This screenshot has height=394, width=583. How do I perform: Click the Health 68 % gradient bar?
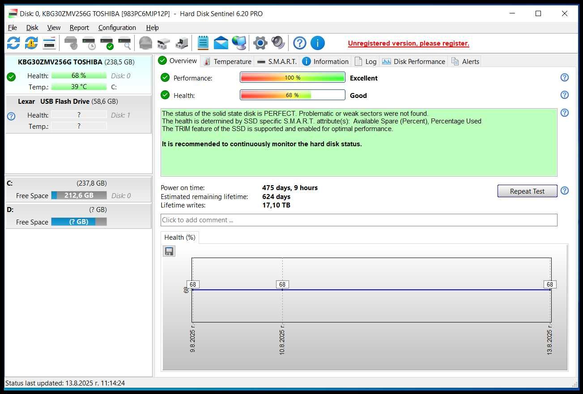coord(293,95)
